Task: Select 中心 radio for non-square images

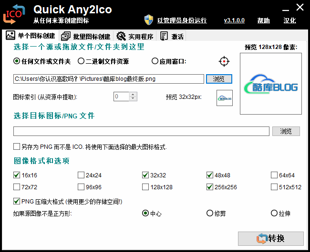Action: [145, 213]
